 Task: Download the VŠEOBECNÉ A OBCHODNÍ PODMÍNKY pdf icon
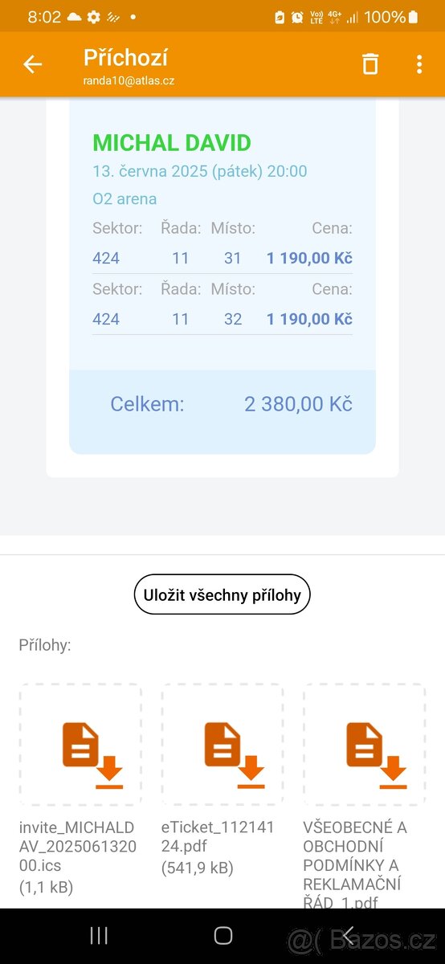(365, 745)
